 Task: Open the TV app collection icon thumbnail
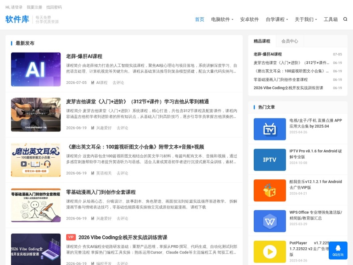pyautogui.click(x=270, y=129)
